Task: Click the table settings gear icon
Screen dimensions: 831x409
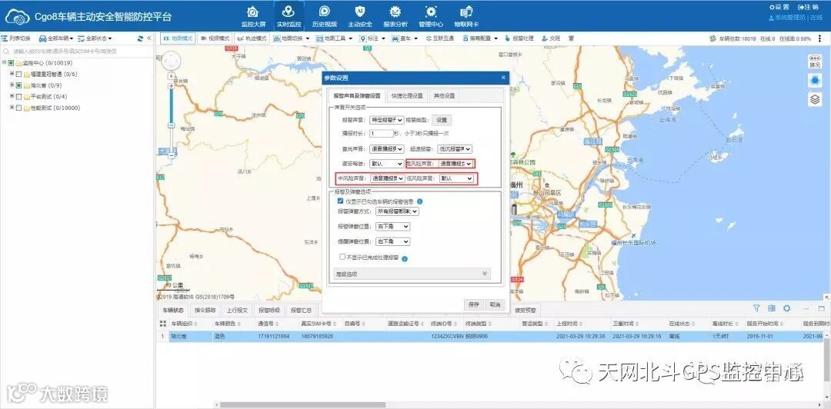Action: point(787,308)
